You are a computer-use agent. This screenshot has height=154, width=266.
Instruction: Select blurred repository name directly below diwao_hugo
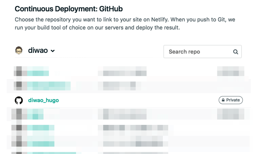click(x=33, y=114)
